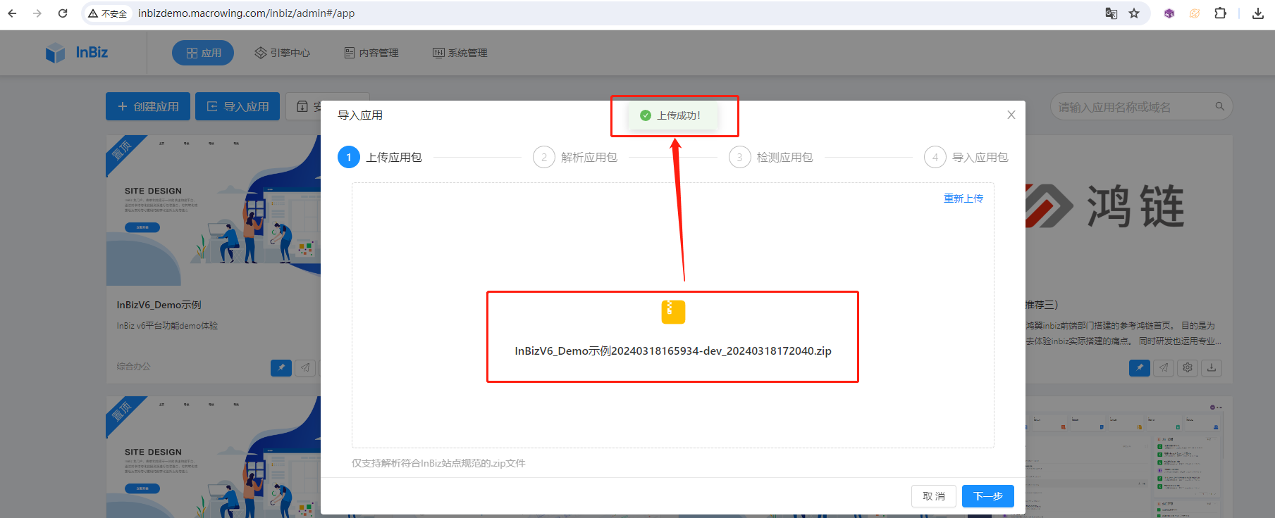This screenshot has height=518, width=1275.
Task: Open the 不安全 site security warning
Action: coord(108,13)
